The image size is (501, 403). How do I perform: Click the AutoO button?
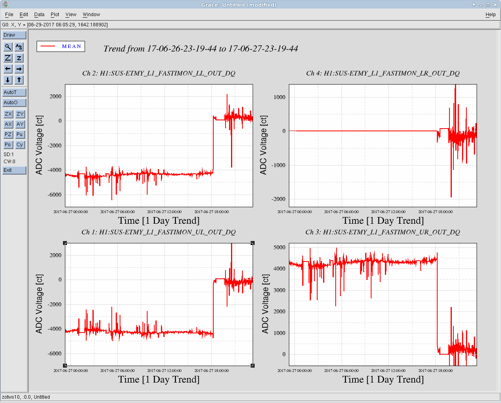coord(14,103)
